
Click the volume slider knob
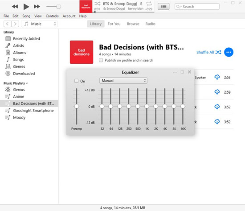point(59,7)
